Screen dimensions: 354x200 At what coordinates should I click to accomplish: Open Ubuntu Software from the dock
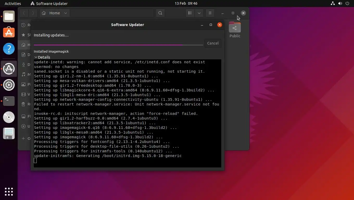(9, 33)
